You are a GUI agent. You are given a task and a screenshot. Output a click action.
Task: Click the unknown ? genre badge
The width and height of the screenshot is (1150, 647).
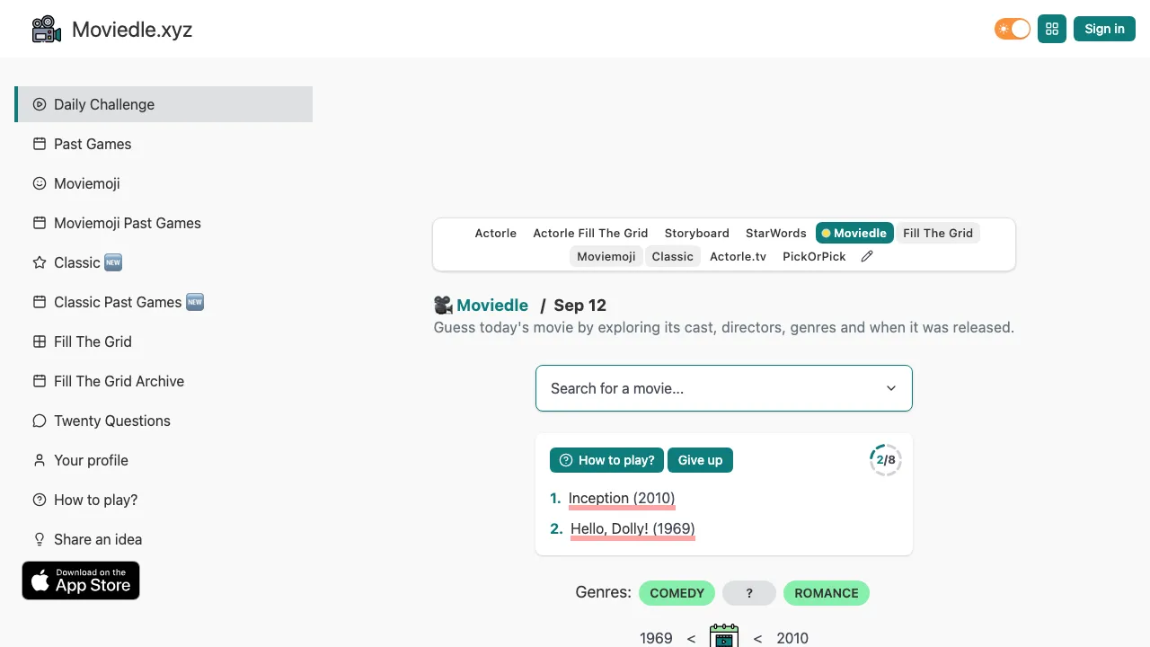(749, 593)
